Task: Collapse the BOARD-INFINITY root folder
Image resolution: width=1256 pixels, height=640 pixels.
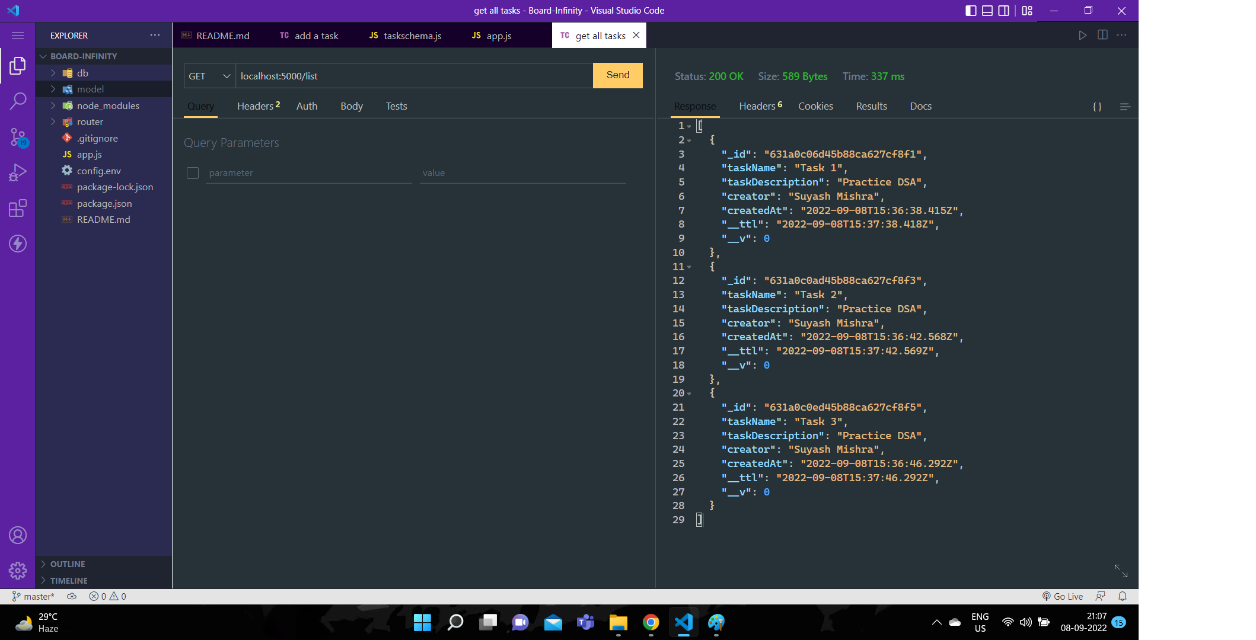Action: click(x=104, y=56)
